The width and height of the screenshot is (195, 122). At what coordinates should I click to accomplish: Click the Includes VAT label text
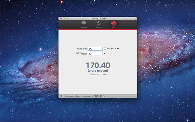pyautogui.click(x=113, y=49)
